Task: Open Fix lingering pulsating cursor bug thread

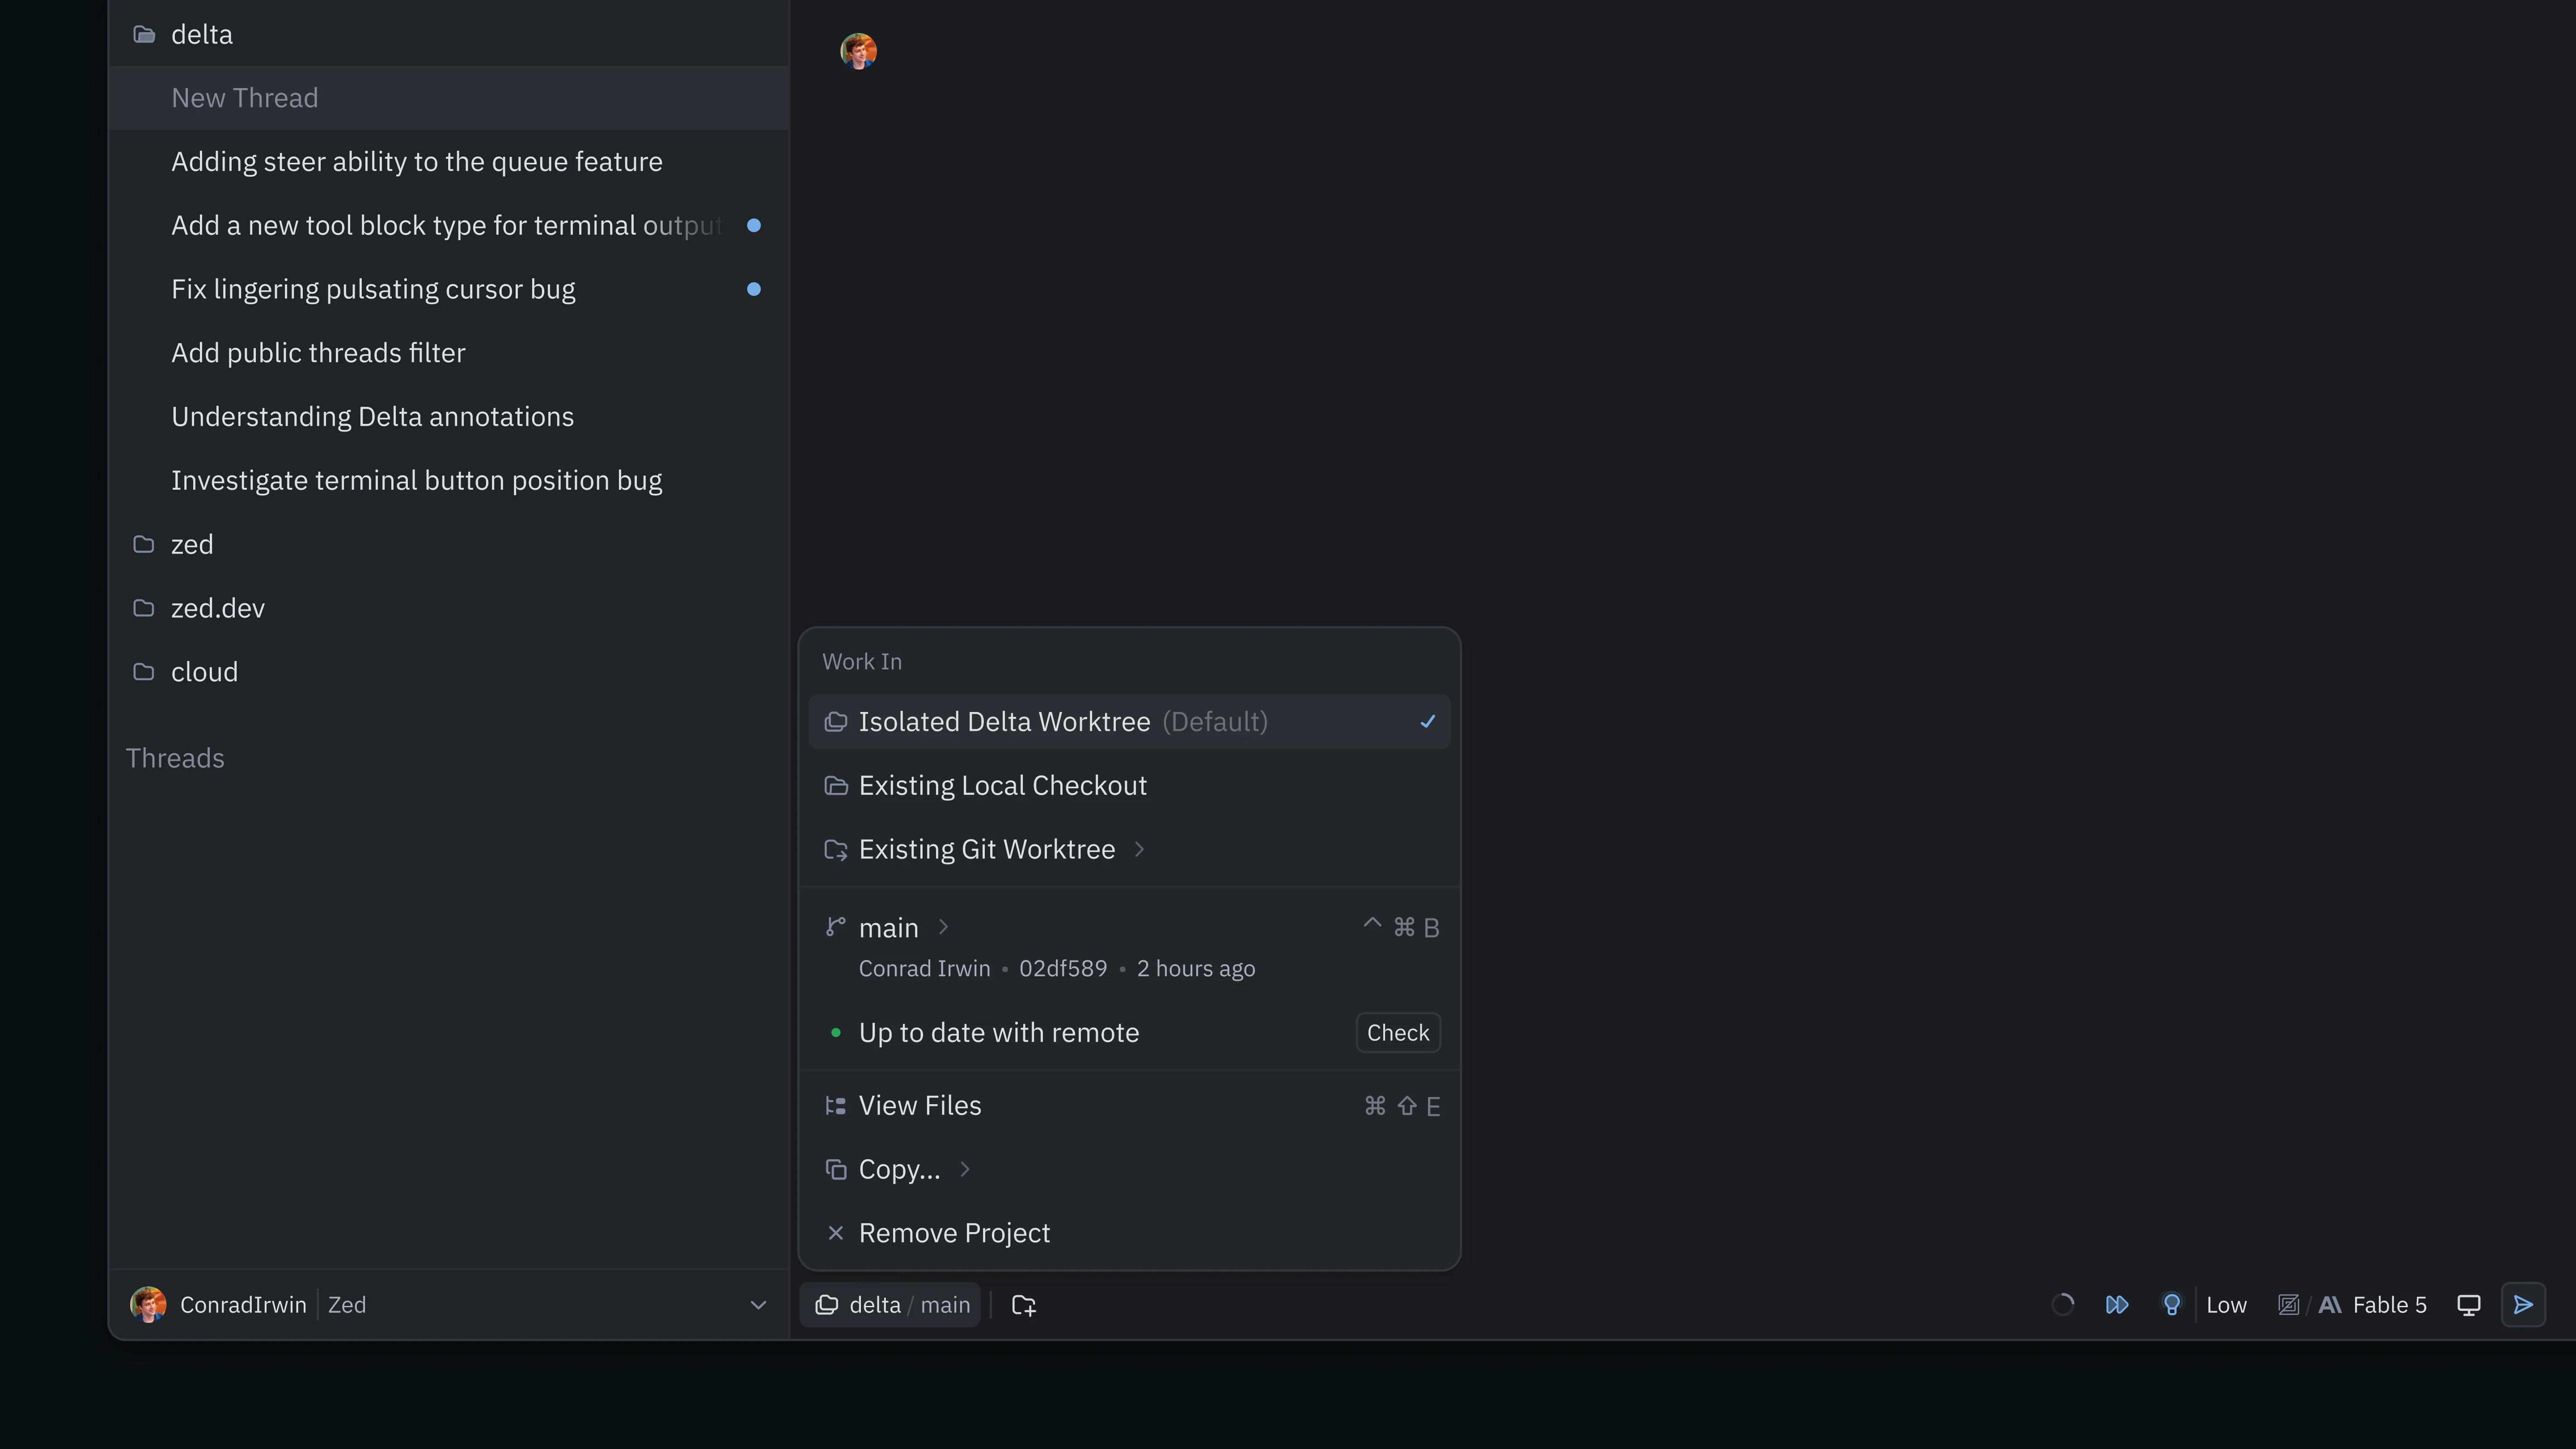Action: (448, 289)
